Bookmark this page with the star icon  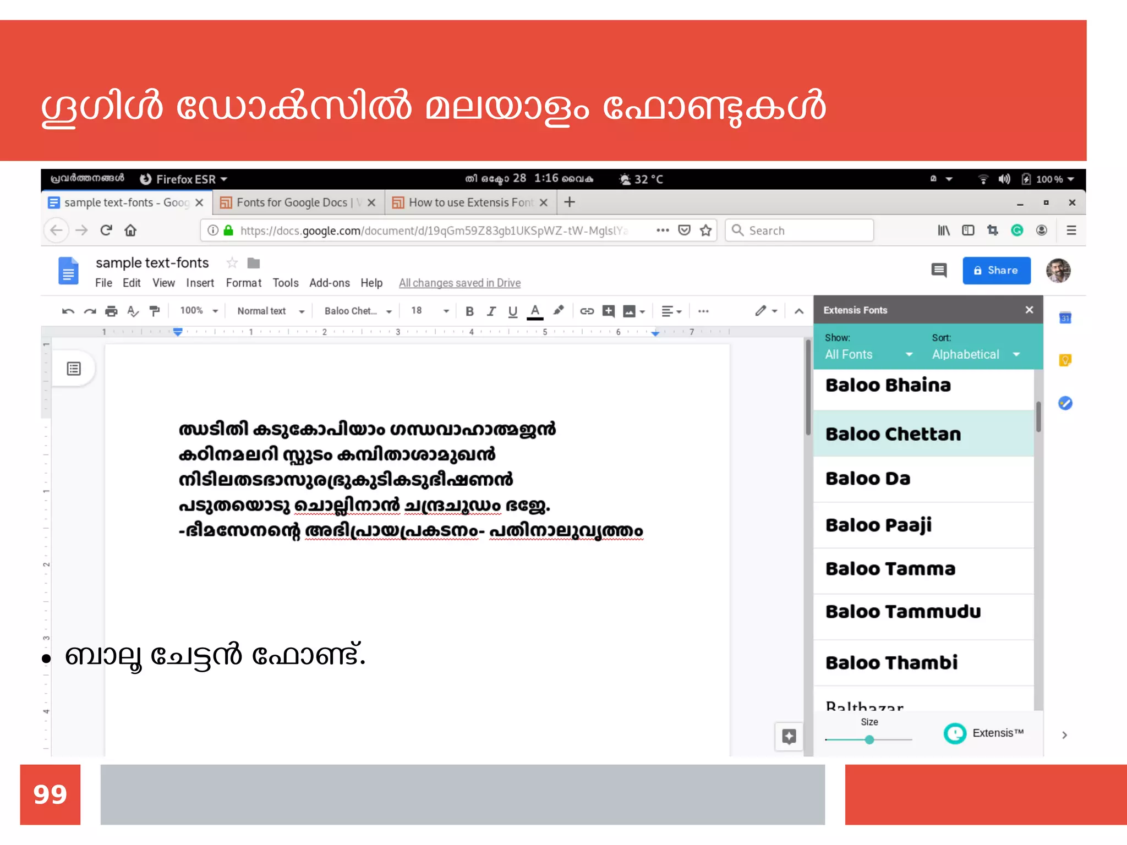pyautogui.click(x=705, y=231)
